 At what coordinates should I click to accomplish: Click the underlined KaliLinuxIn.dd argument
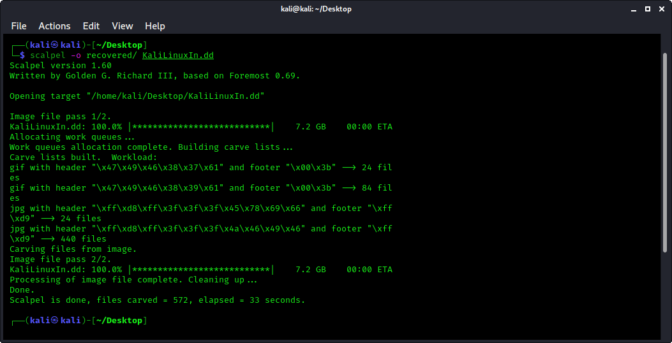[178, 55]
